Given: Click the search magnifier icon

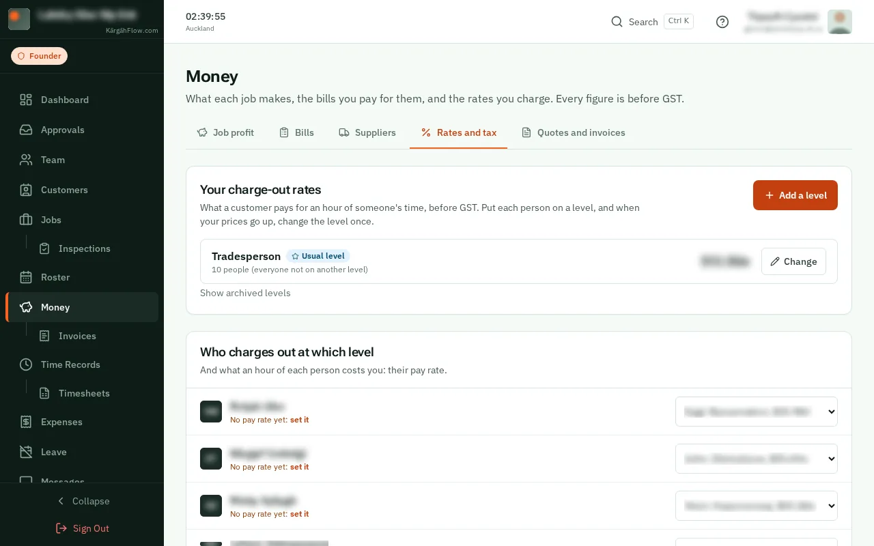Looking at the screenshot, I should pos(617,22).
